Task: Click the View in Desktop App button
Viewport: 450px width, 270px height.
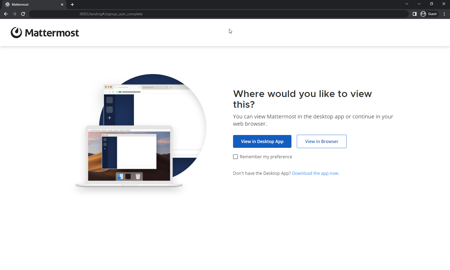Action: tap(262, 141)
